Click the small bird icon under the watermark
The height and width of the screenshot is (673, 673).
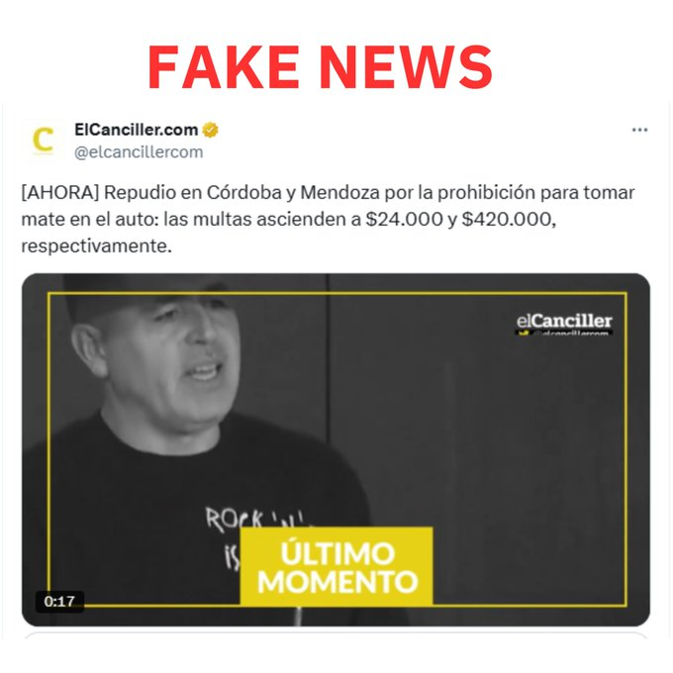(524, 334)
